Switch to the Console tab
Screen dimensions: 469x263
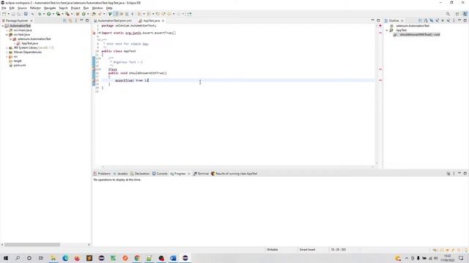(x=160, y=174)
